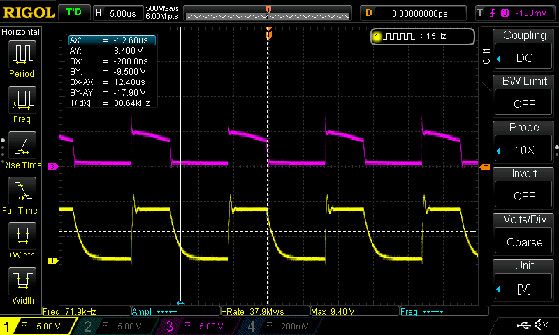Click the +Rate=37.9MV/s measurement result
This screenshot has width=559, height=335.
[x=266, y=311]
